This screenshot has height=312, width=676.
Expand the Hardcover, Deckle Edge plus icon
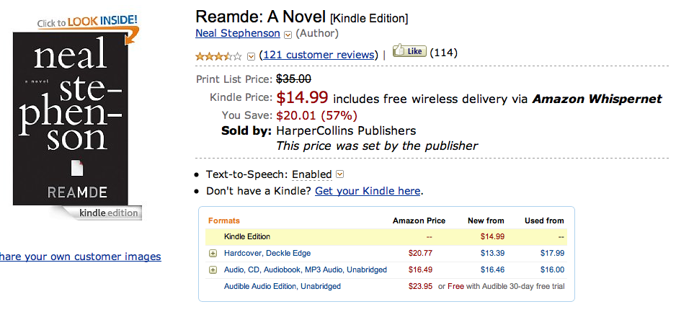tap(213, 253)
